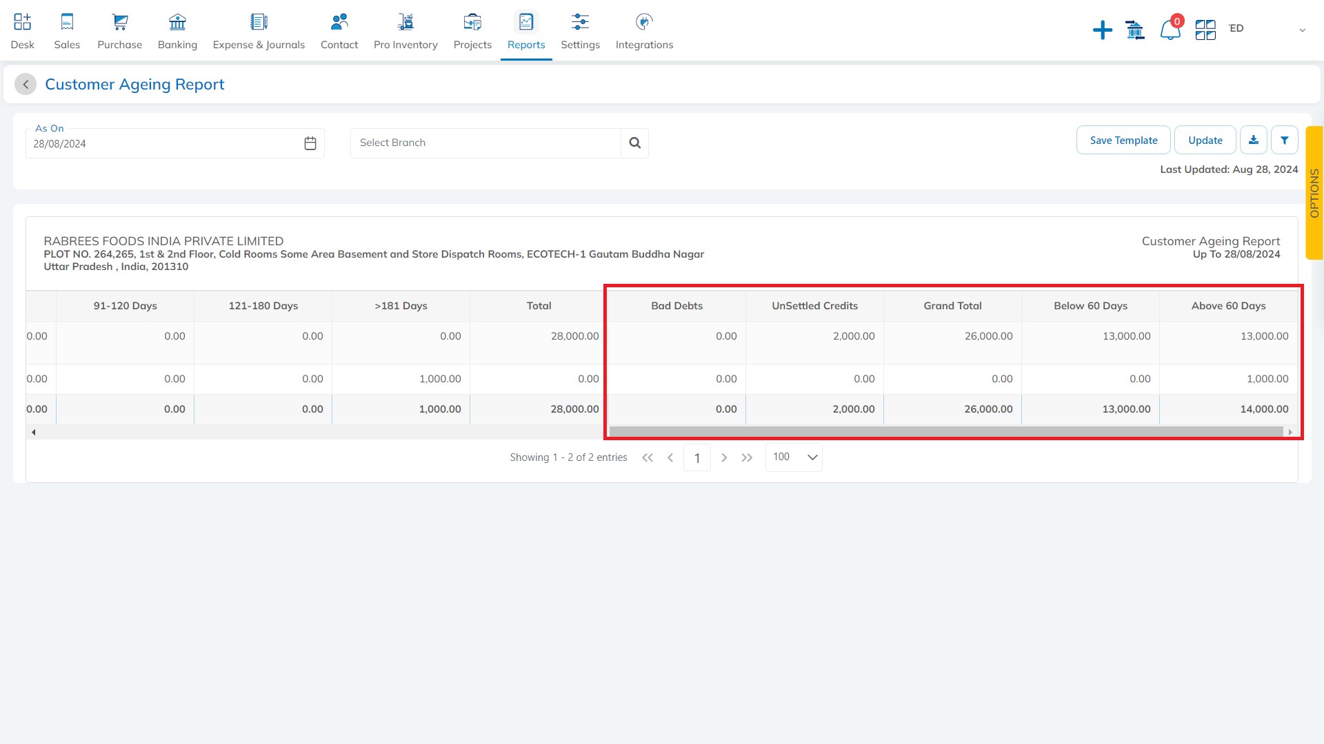Click the Last Updated: Aug 28, 2024 text
Screen dimensions: 1324x744
coord(1229,169)
